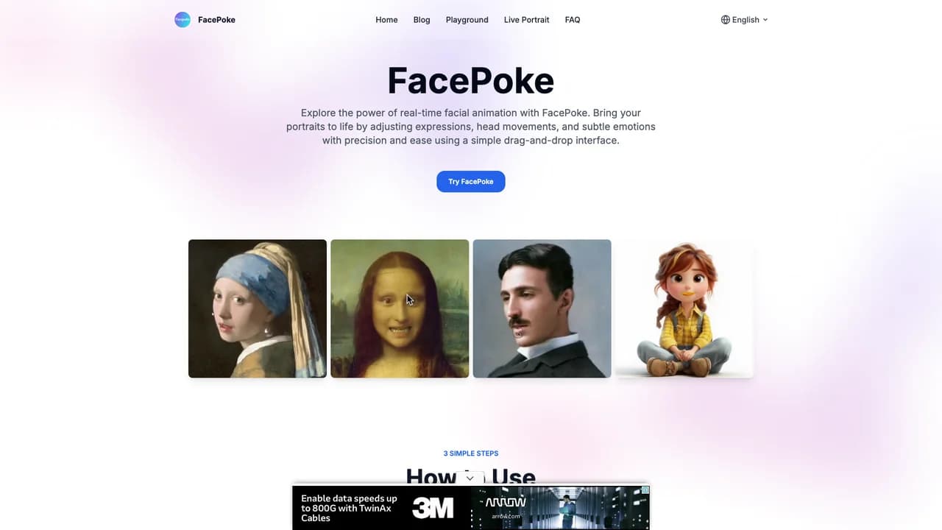
Task: Click the globe language icon
Action: pyautogui.click(x=726, y=20)
